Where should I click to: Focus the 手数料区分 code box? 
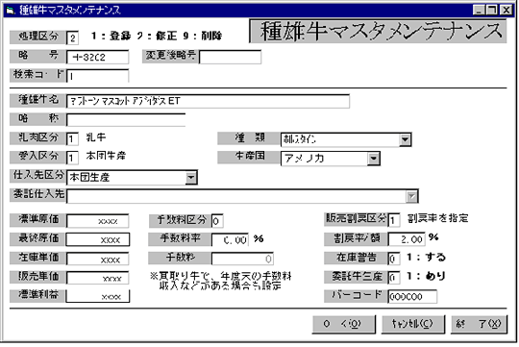[217, 221]
